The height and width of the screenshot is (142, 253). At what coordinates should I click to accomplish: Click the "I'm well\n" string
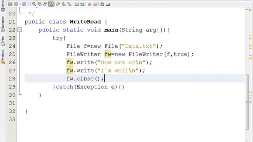pyautogui.click(x=118, y=71)
